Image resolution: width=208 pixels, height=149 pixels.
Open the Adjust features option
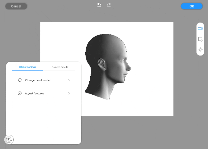[44, 93]
